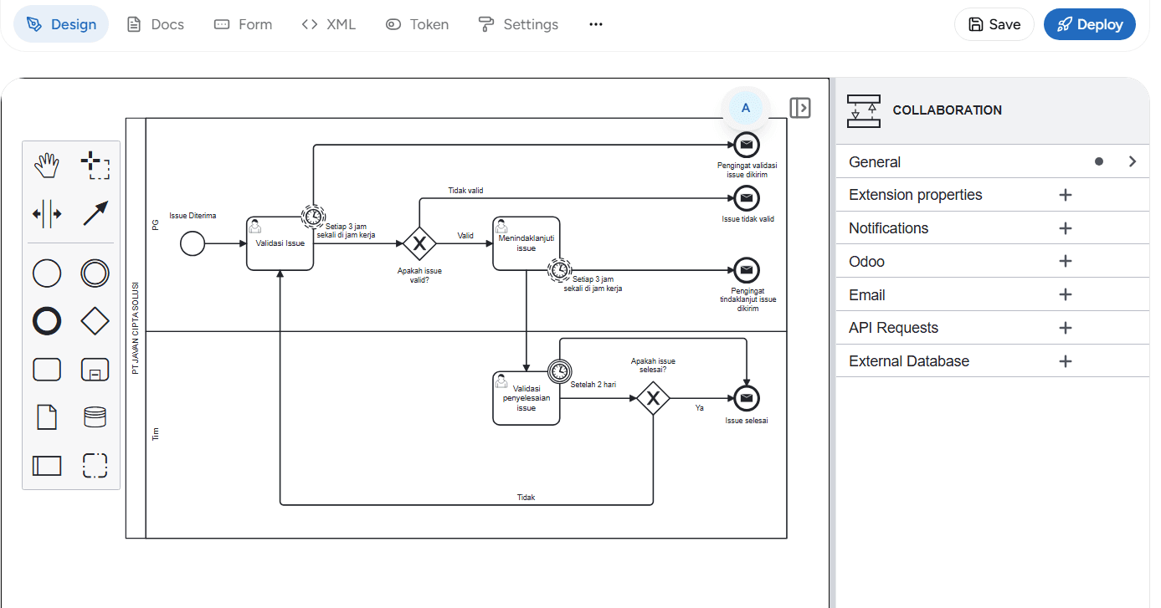Select the Menindaklanjuti issue task
The image size is (1161, 608).
coord(527,243)
